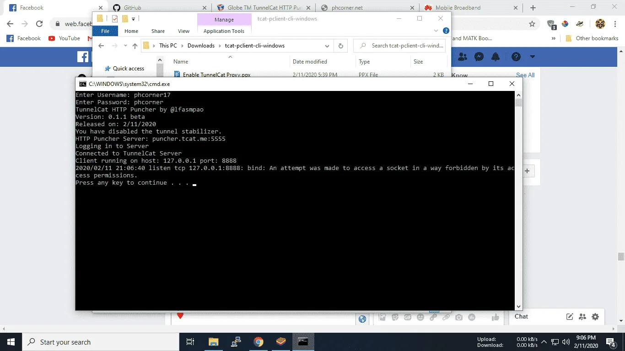Open the Windows notification center
Screen dimensions: 625x351
click(611, 342)
